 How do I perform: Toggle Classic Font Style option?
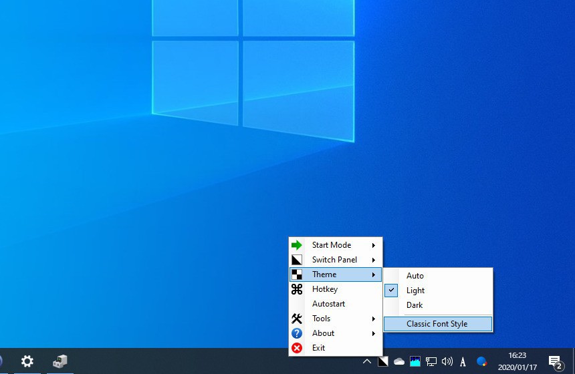click(437, 324)
